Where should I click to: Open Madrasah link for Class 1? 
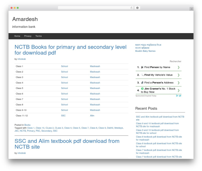pos(95,66)
